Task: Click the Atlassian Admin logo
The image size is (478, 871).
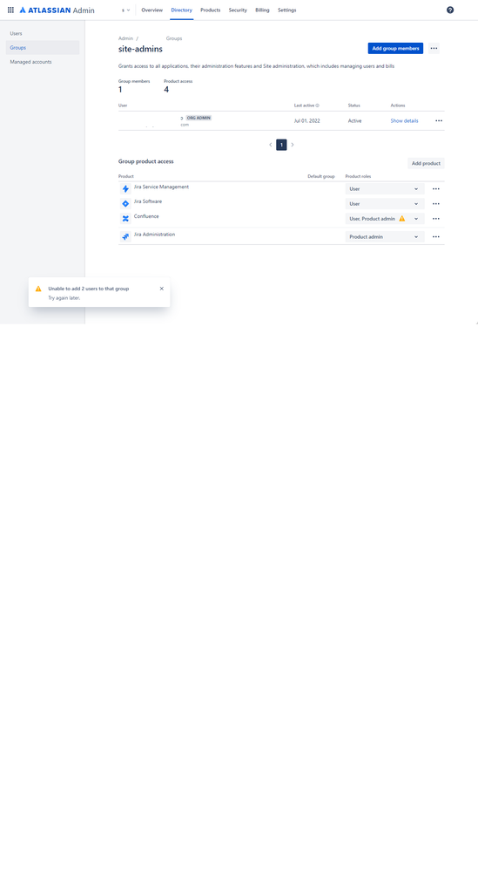Action: [x=57, y=10]
